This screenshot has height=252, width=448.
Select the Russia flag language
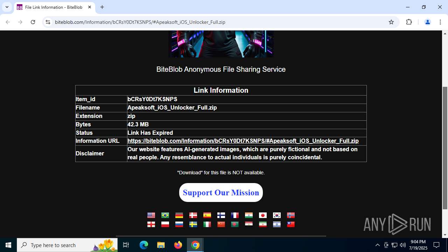pyautogui.click(x=179, y=224)
